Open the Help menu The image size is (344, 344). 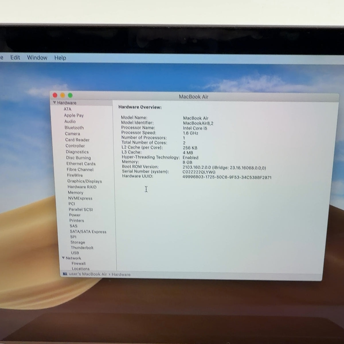tap(60, 58)
